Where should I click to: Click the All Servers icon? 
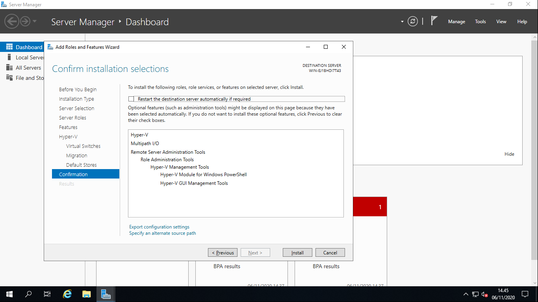coord(9,68)
